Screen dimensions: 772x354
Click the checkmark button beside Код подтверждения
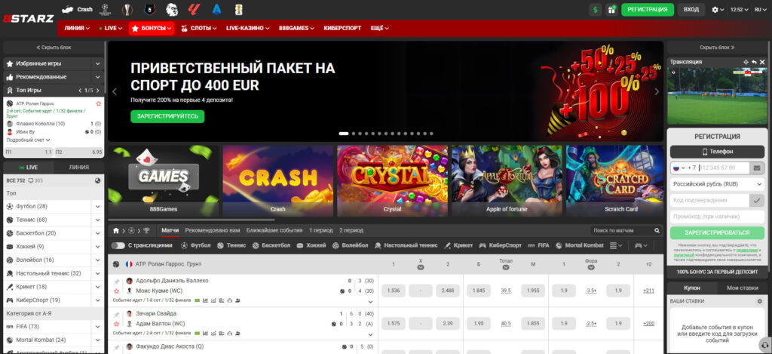point(757,200)
